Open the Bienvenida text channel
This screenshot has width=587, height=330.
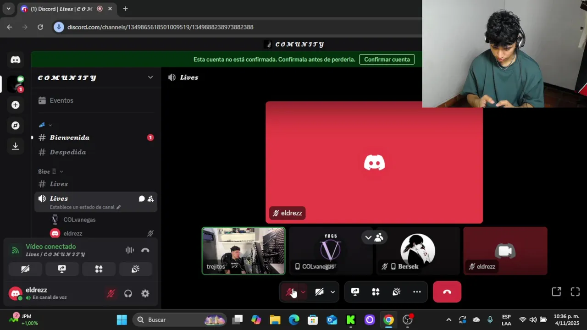96,137
